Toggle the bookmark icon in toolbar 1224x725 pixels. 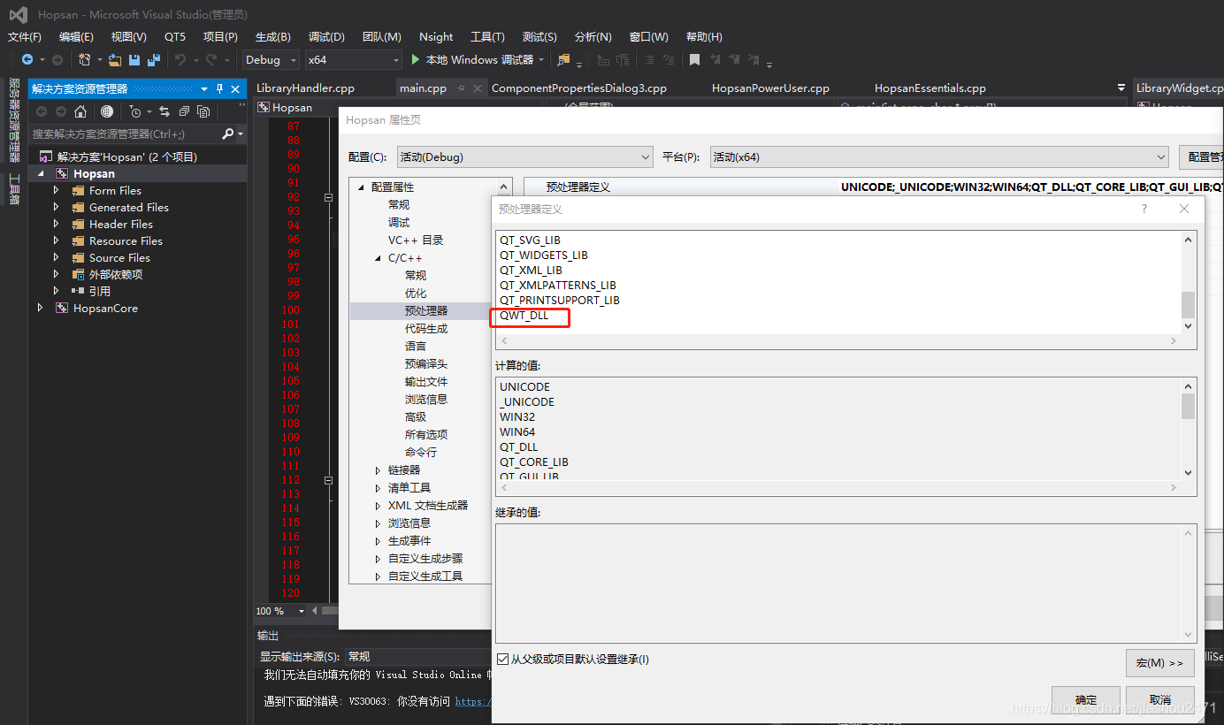(695, 60)
